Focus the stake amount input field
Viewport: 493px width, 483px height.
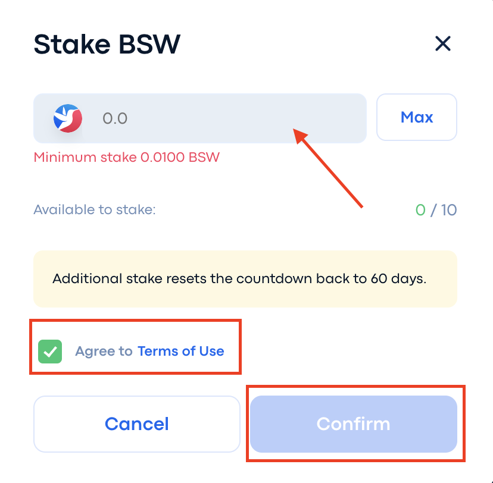coord(200,118)
